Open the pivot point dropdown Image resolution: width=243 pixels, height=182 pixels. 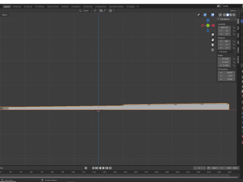(x=96, y=11)
